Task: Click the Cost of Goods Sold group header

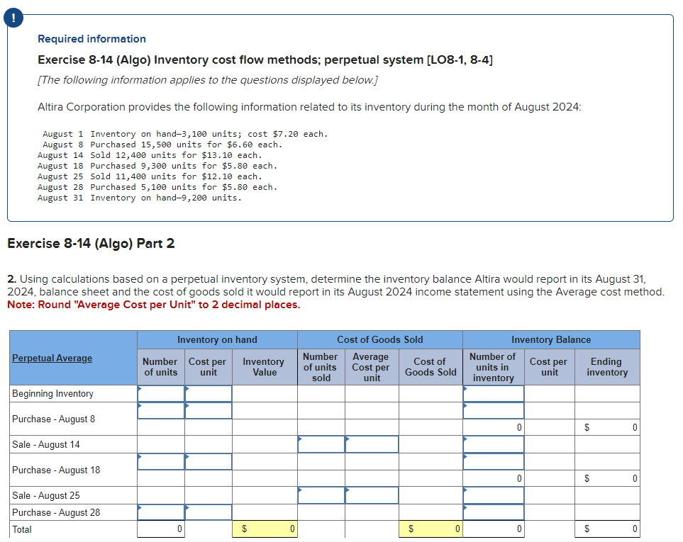Action: point(380,340)
